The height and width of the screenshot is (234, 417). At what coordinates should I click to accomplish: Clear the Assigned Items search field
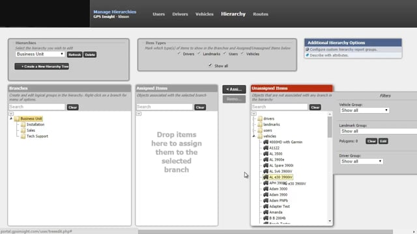tap(200, 107)
